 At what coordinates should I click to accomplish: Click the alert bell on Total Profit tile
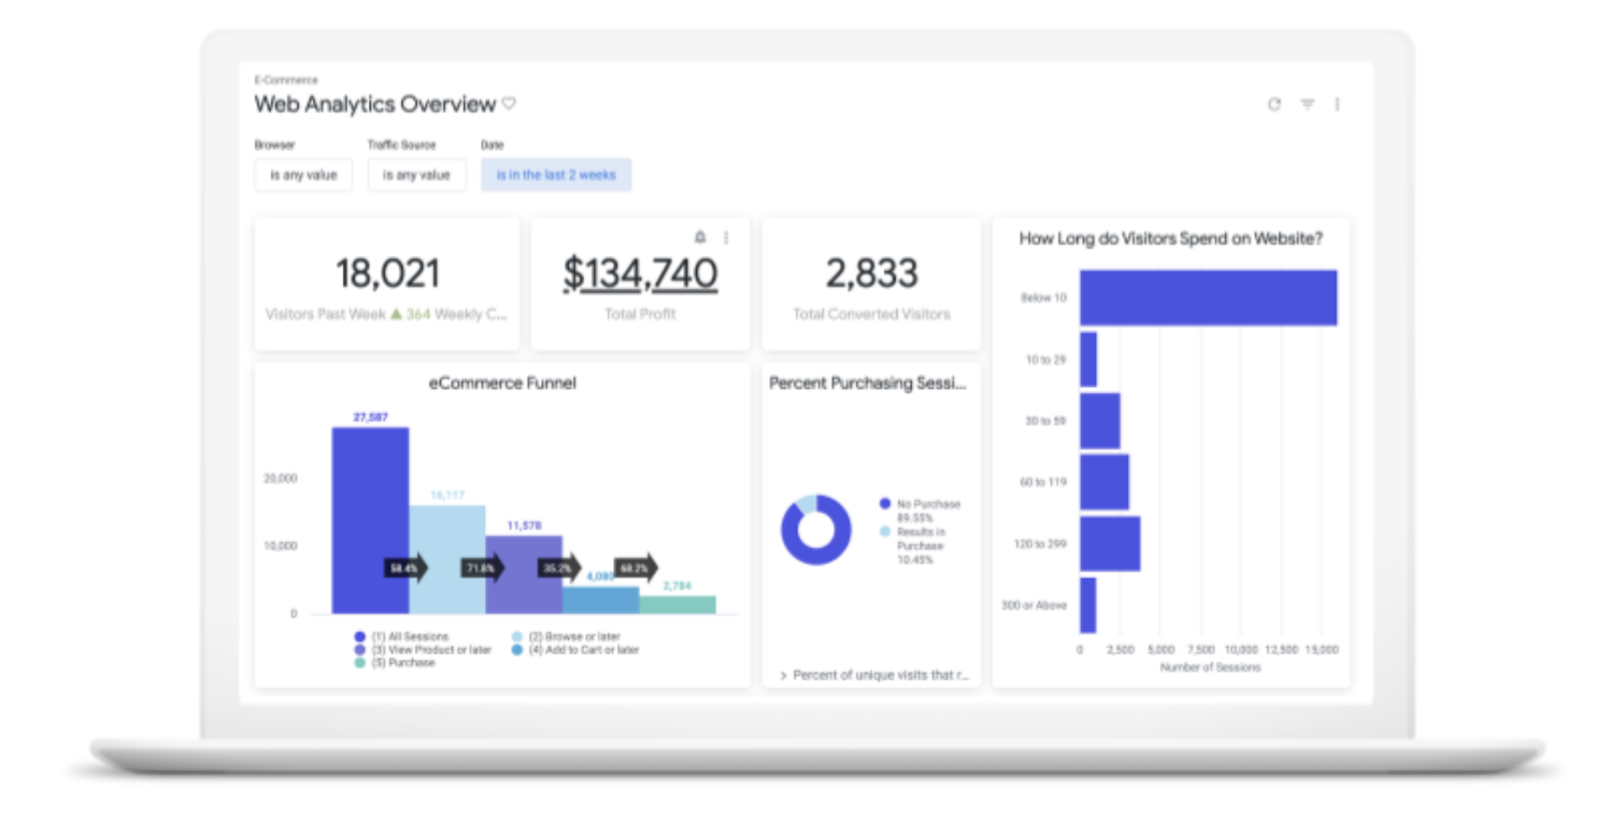700,237
